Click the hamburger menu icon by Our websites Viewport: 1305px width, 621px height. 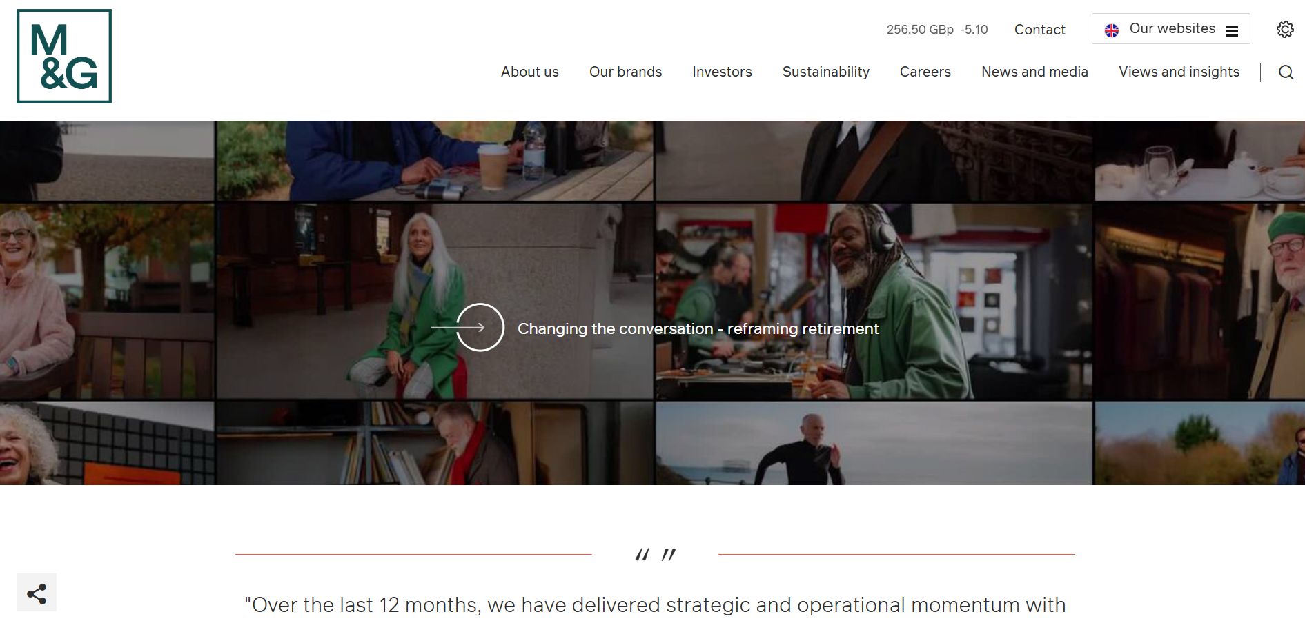tap(1232, 31)
